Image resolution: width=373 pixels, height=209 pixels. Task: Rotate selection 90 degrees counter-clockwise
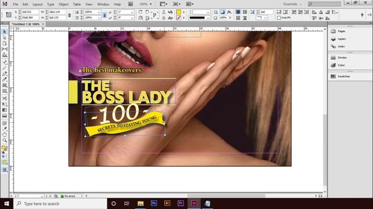(147, 12)
